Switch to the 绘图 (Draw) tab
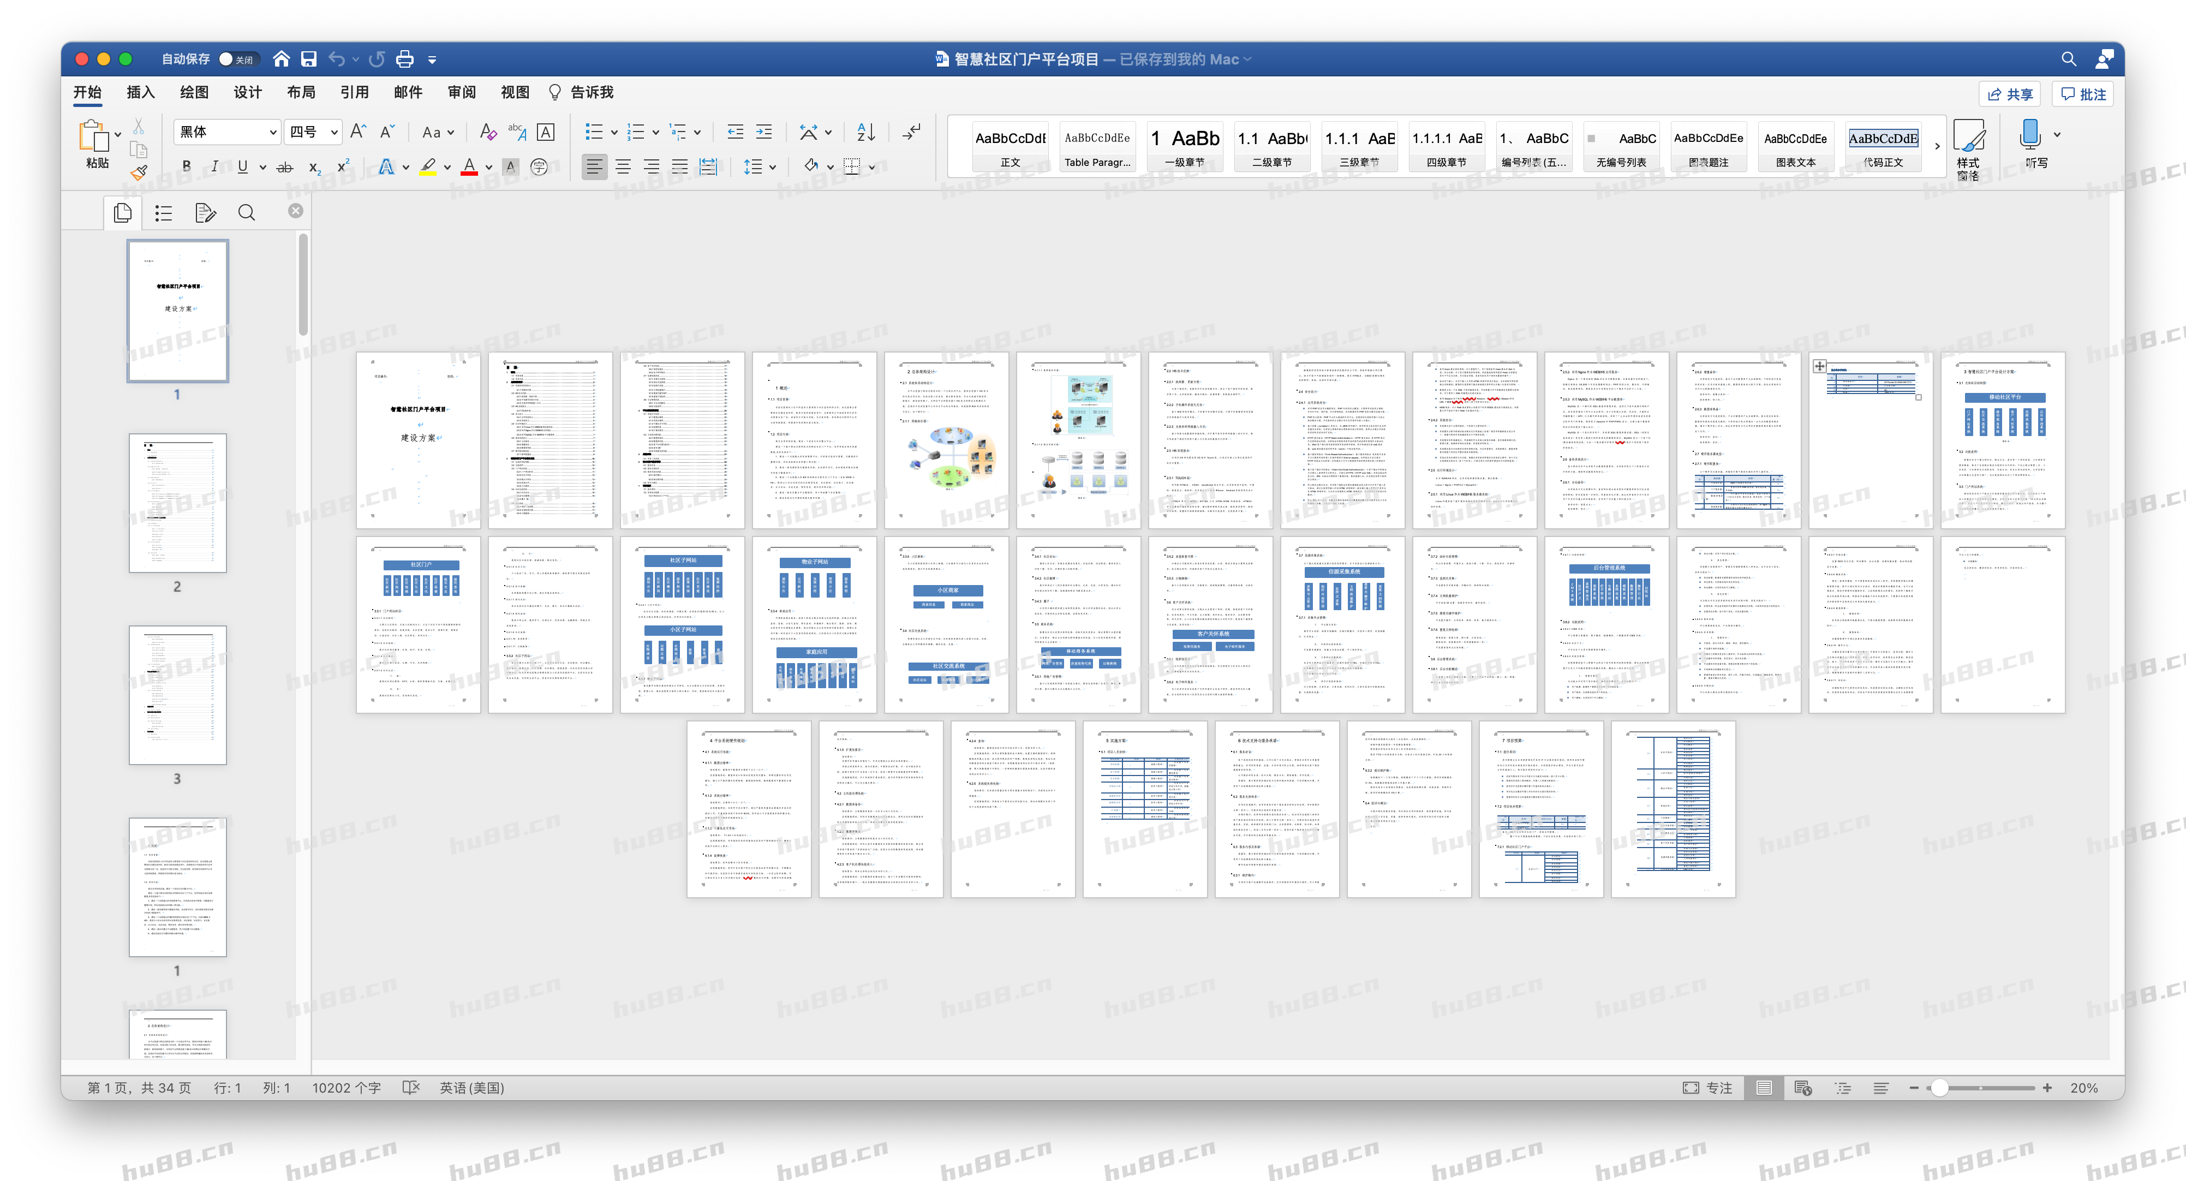Viewport: 2186px width, 1181px height. pyautogui.click(x=194, y=92)
